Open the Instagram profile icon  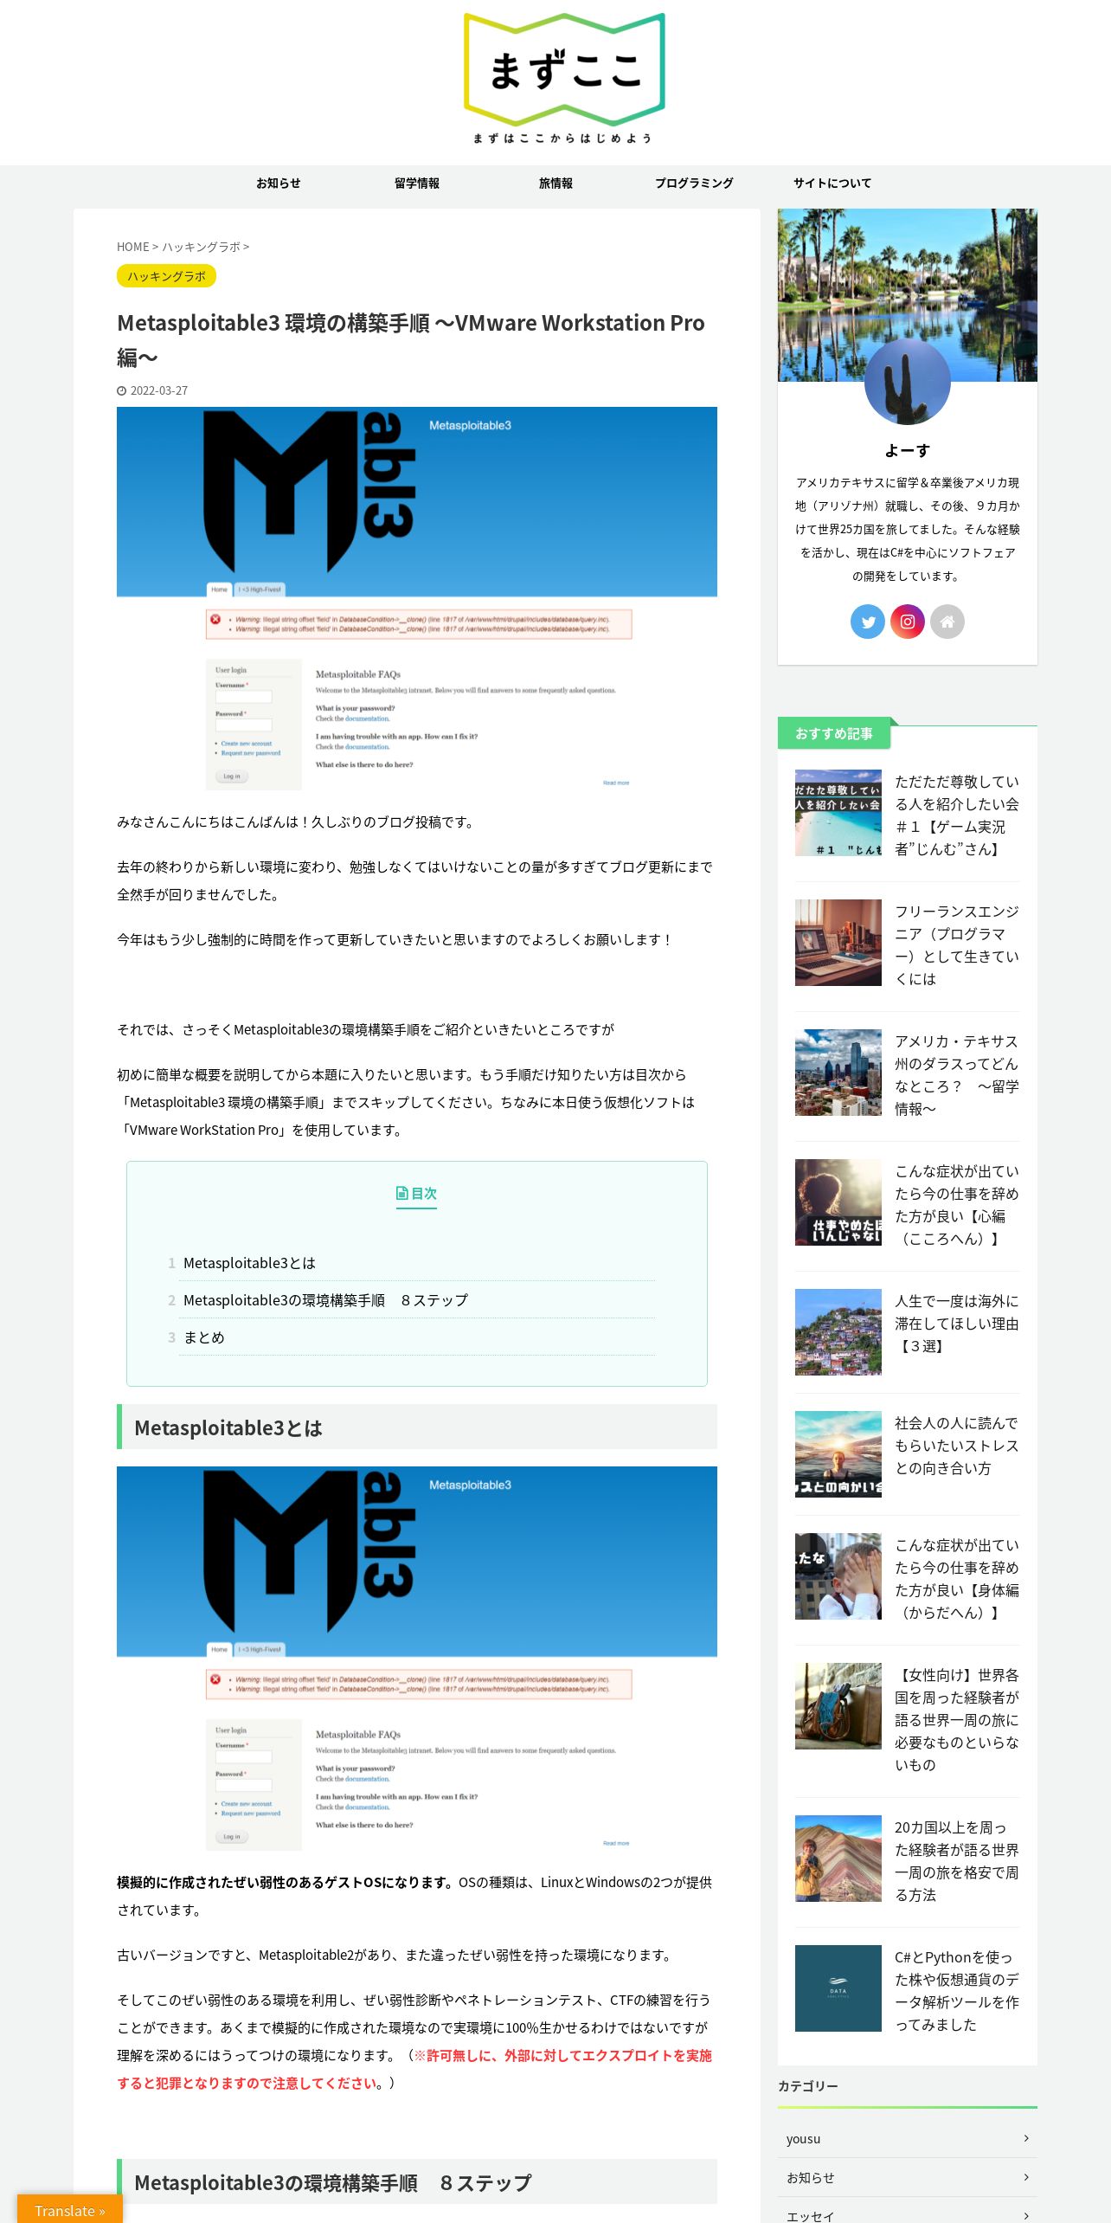pyautogui.click(x=908, y=622)
